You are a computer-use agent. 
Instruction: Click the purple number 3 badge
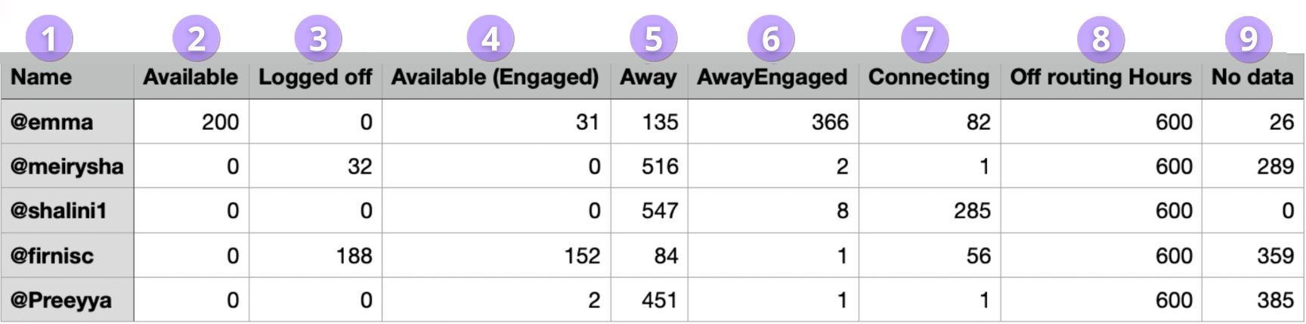[318, 39]
